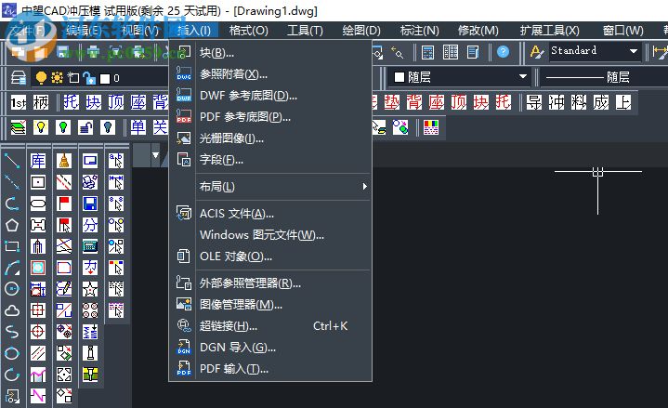Viewport: 668px width, 408px height.
Task: Select the Spline curve tool
Action: pos(12,331)
